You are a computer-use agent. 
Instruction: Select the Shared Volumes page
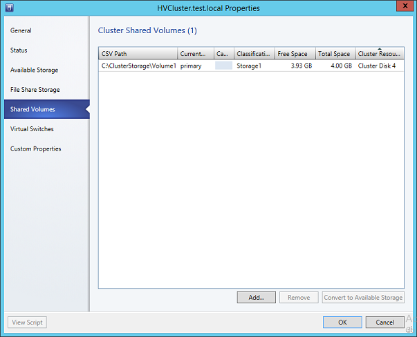click(47, 109)
